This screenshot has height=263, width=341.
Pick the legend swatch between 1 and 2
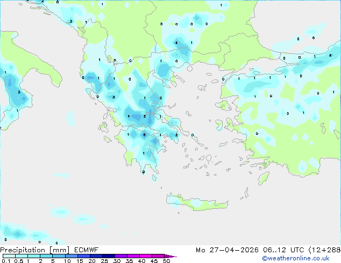point(34,256)
